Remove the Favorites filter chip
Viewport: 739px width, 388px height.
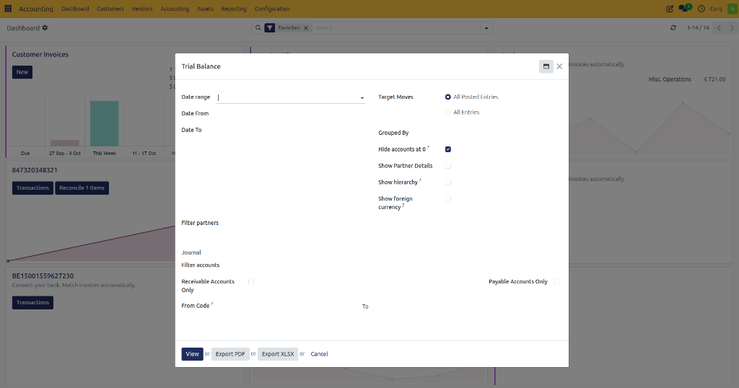pos(306,28)
